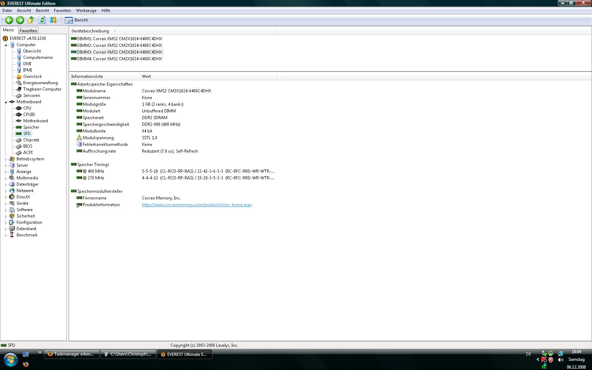Select the BIOS chip icon
The height and width of the screenshot is (370, 592).
click(x=19, y=146)
